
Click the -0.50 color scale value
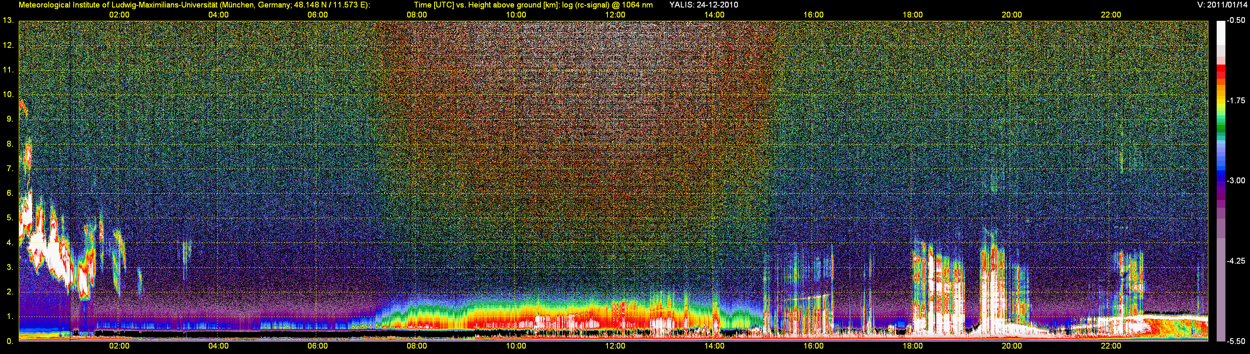click(x=1236, y=20)
